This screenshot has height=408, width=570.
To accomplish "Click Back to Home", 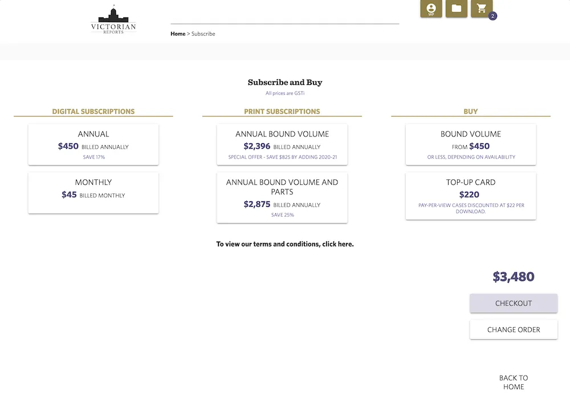I will click(514, 382).
